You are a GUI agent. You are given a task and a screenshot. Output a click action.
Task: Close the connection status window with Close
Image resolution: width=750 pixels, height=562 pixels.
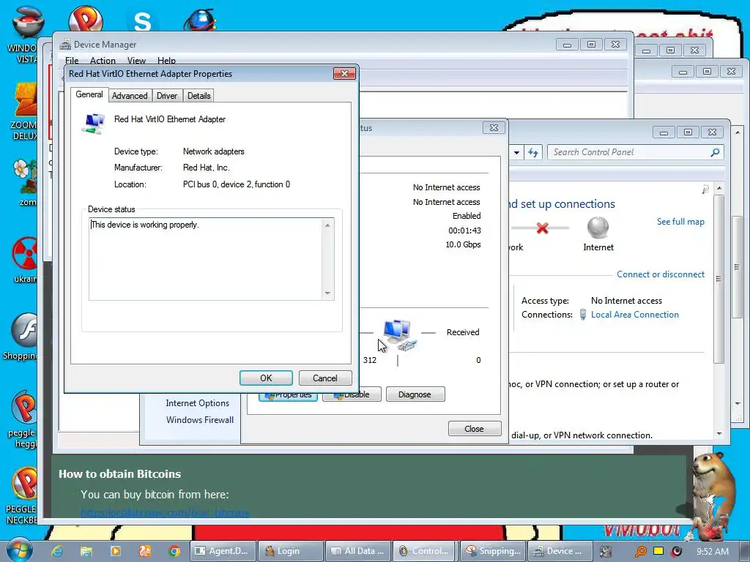[475, 429]
